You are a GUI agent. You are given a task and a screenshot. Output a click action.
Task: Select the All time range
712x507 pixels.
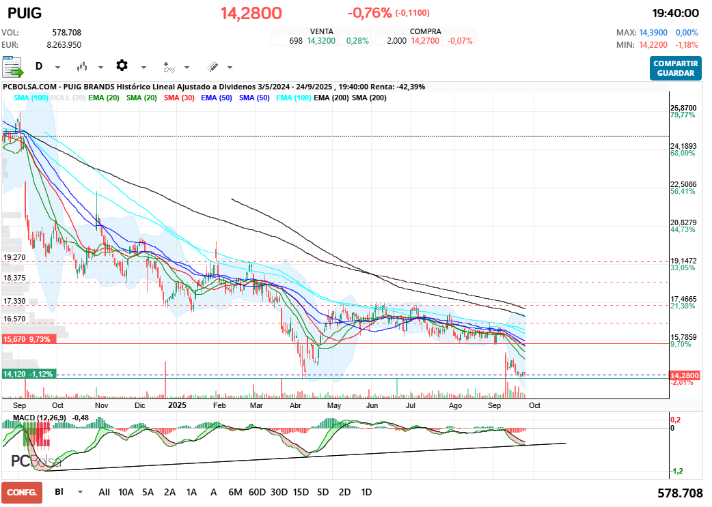click(104, 492)
